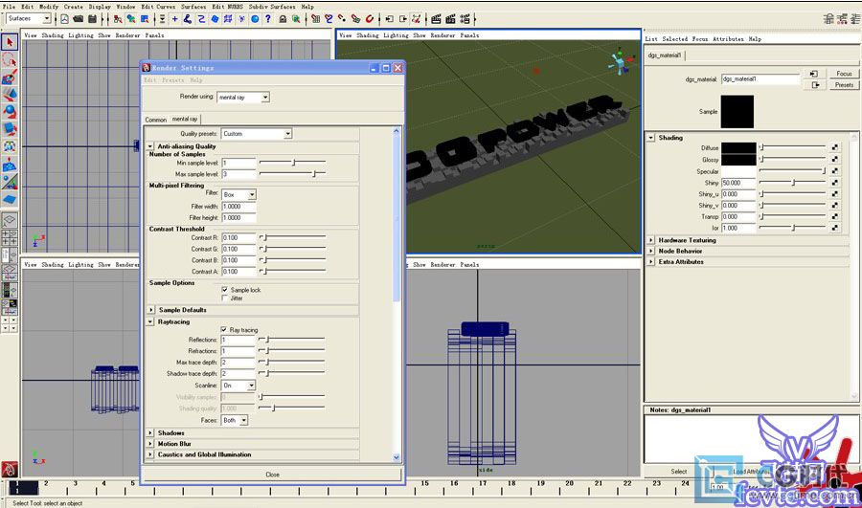Open the Create menu
The width and height of the screenshot is (862, 508).
coord(73,7)
